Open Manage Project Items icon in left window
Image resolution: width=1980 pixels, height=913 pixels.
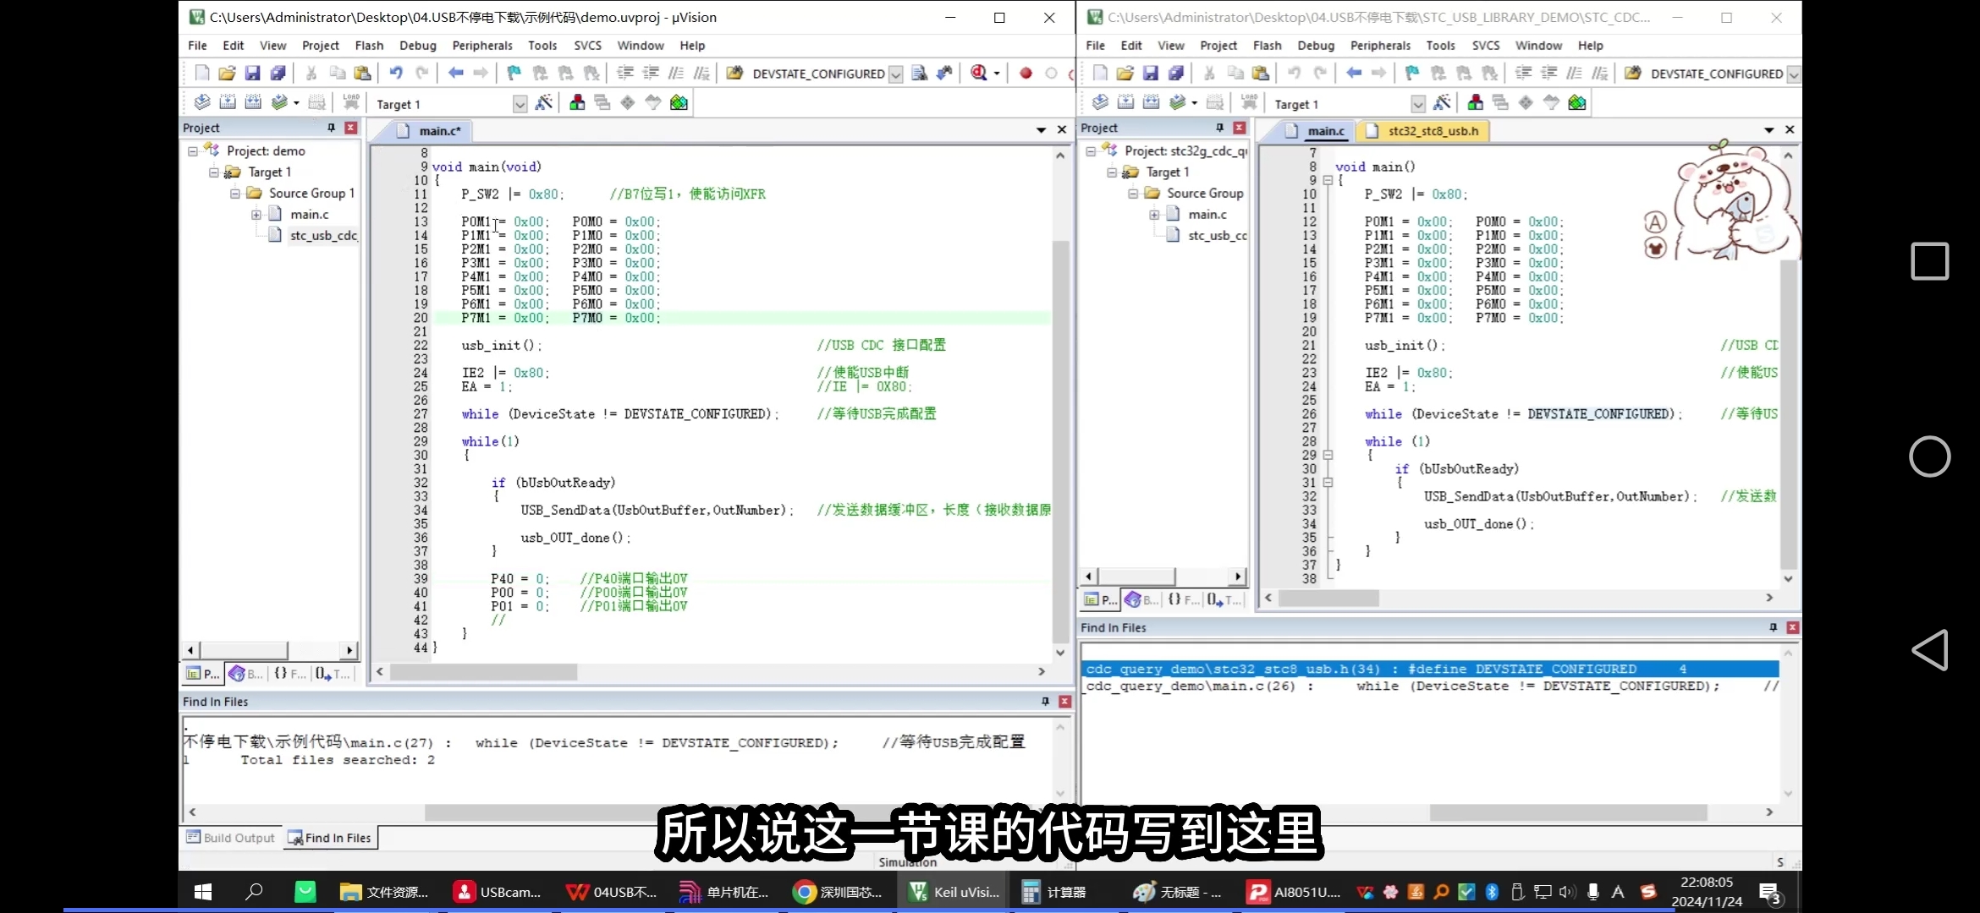[577, 103]
